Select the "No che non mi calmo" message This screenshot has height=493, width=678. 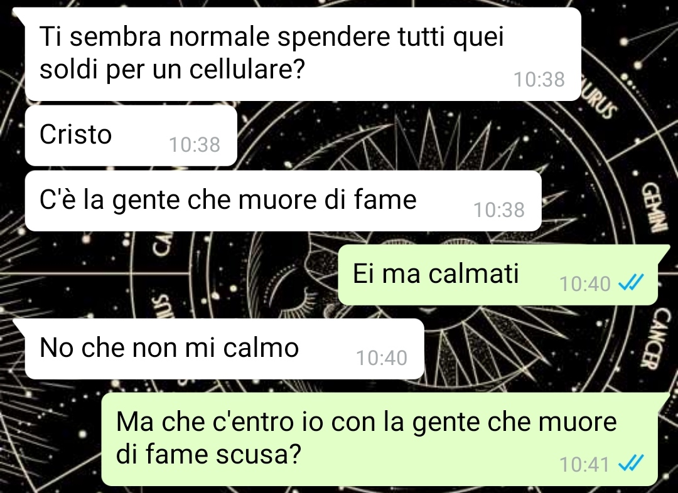coord(224,349)
